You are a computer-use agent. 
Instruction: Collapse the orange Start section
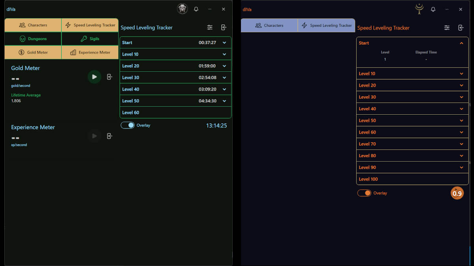(461, 43)
